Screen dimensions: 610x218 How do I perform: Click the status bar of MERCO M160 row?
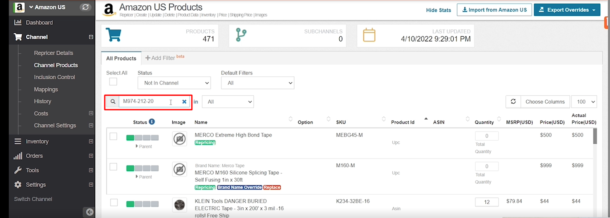pyautogui.click(x=143, y=168)
